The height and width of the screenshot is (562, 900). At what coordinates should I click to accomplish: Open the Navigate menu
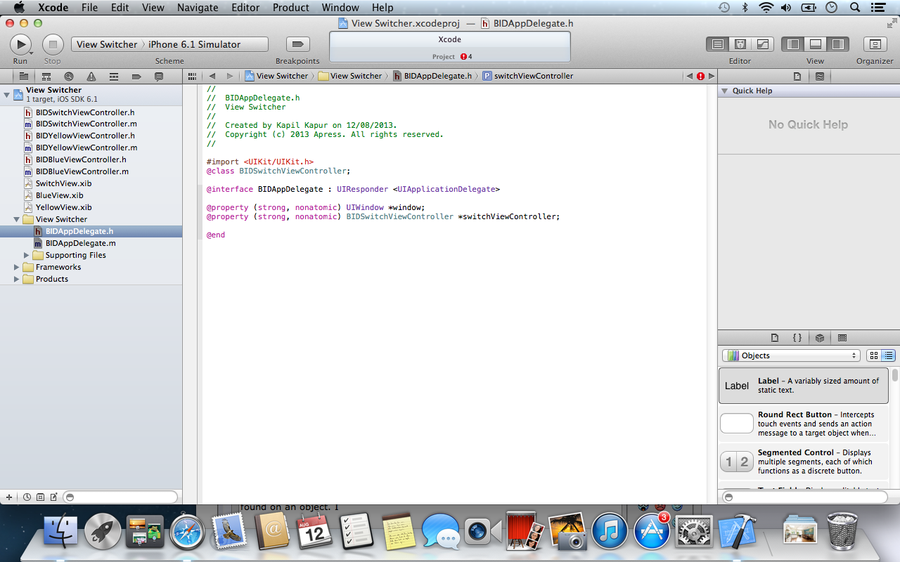(x=198, y=8)
